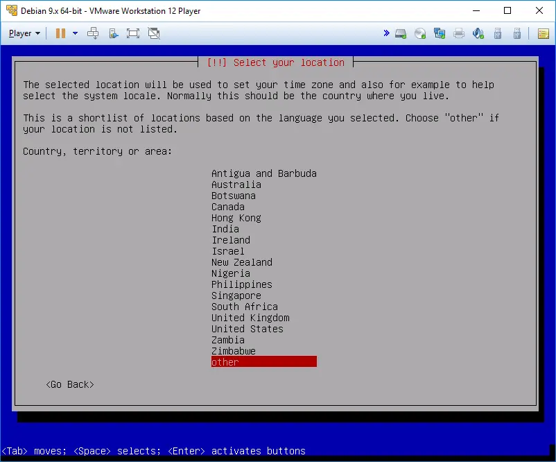The width and height of the screenshot is (556, 462).
Task: Select Canada from location list
Action: (227, 207)
